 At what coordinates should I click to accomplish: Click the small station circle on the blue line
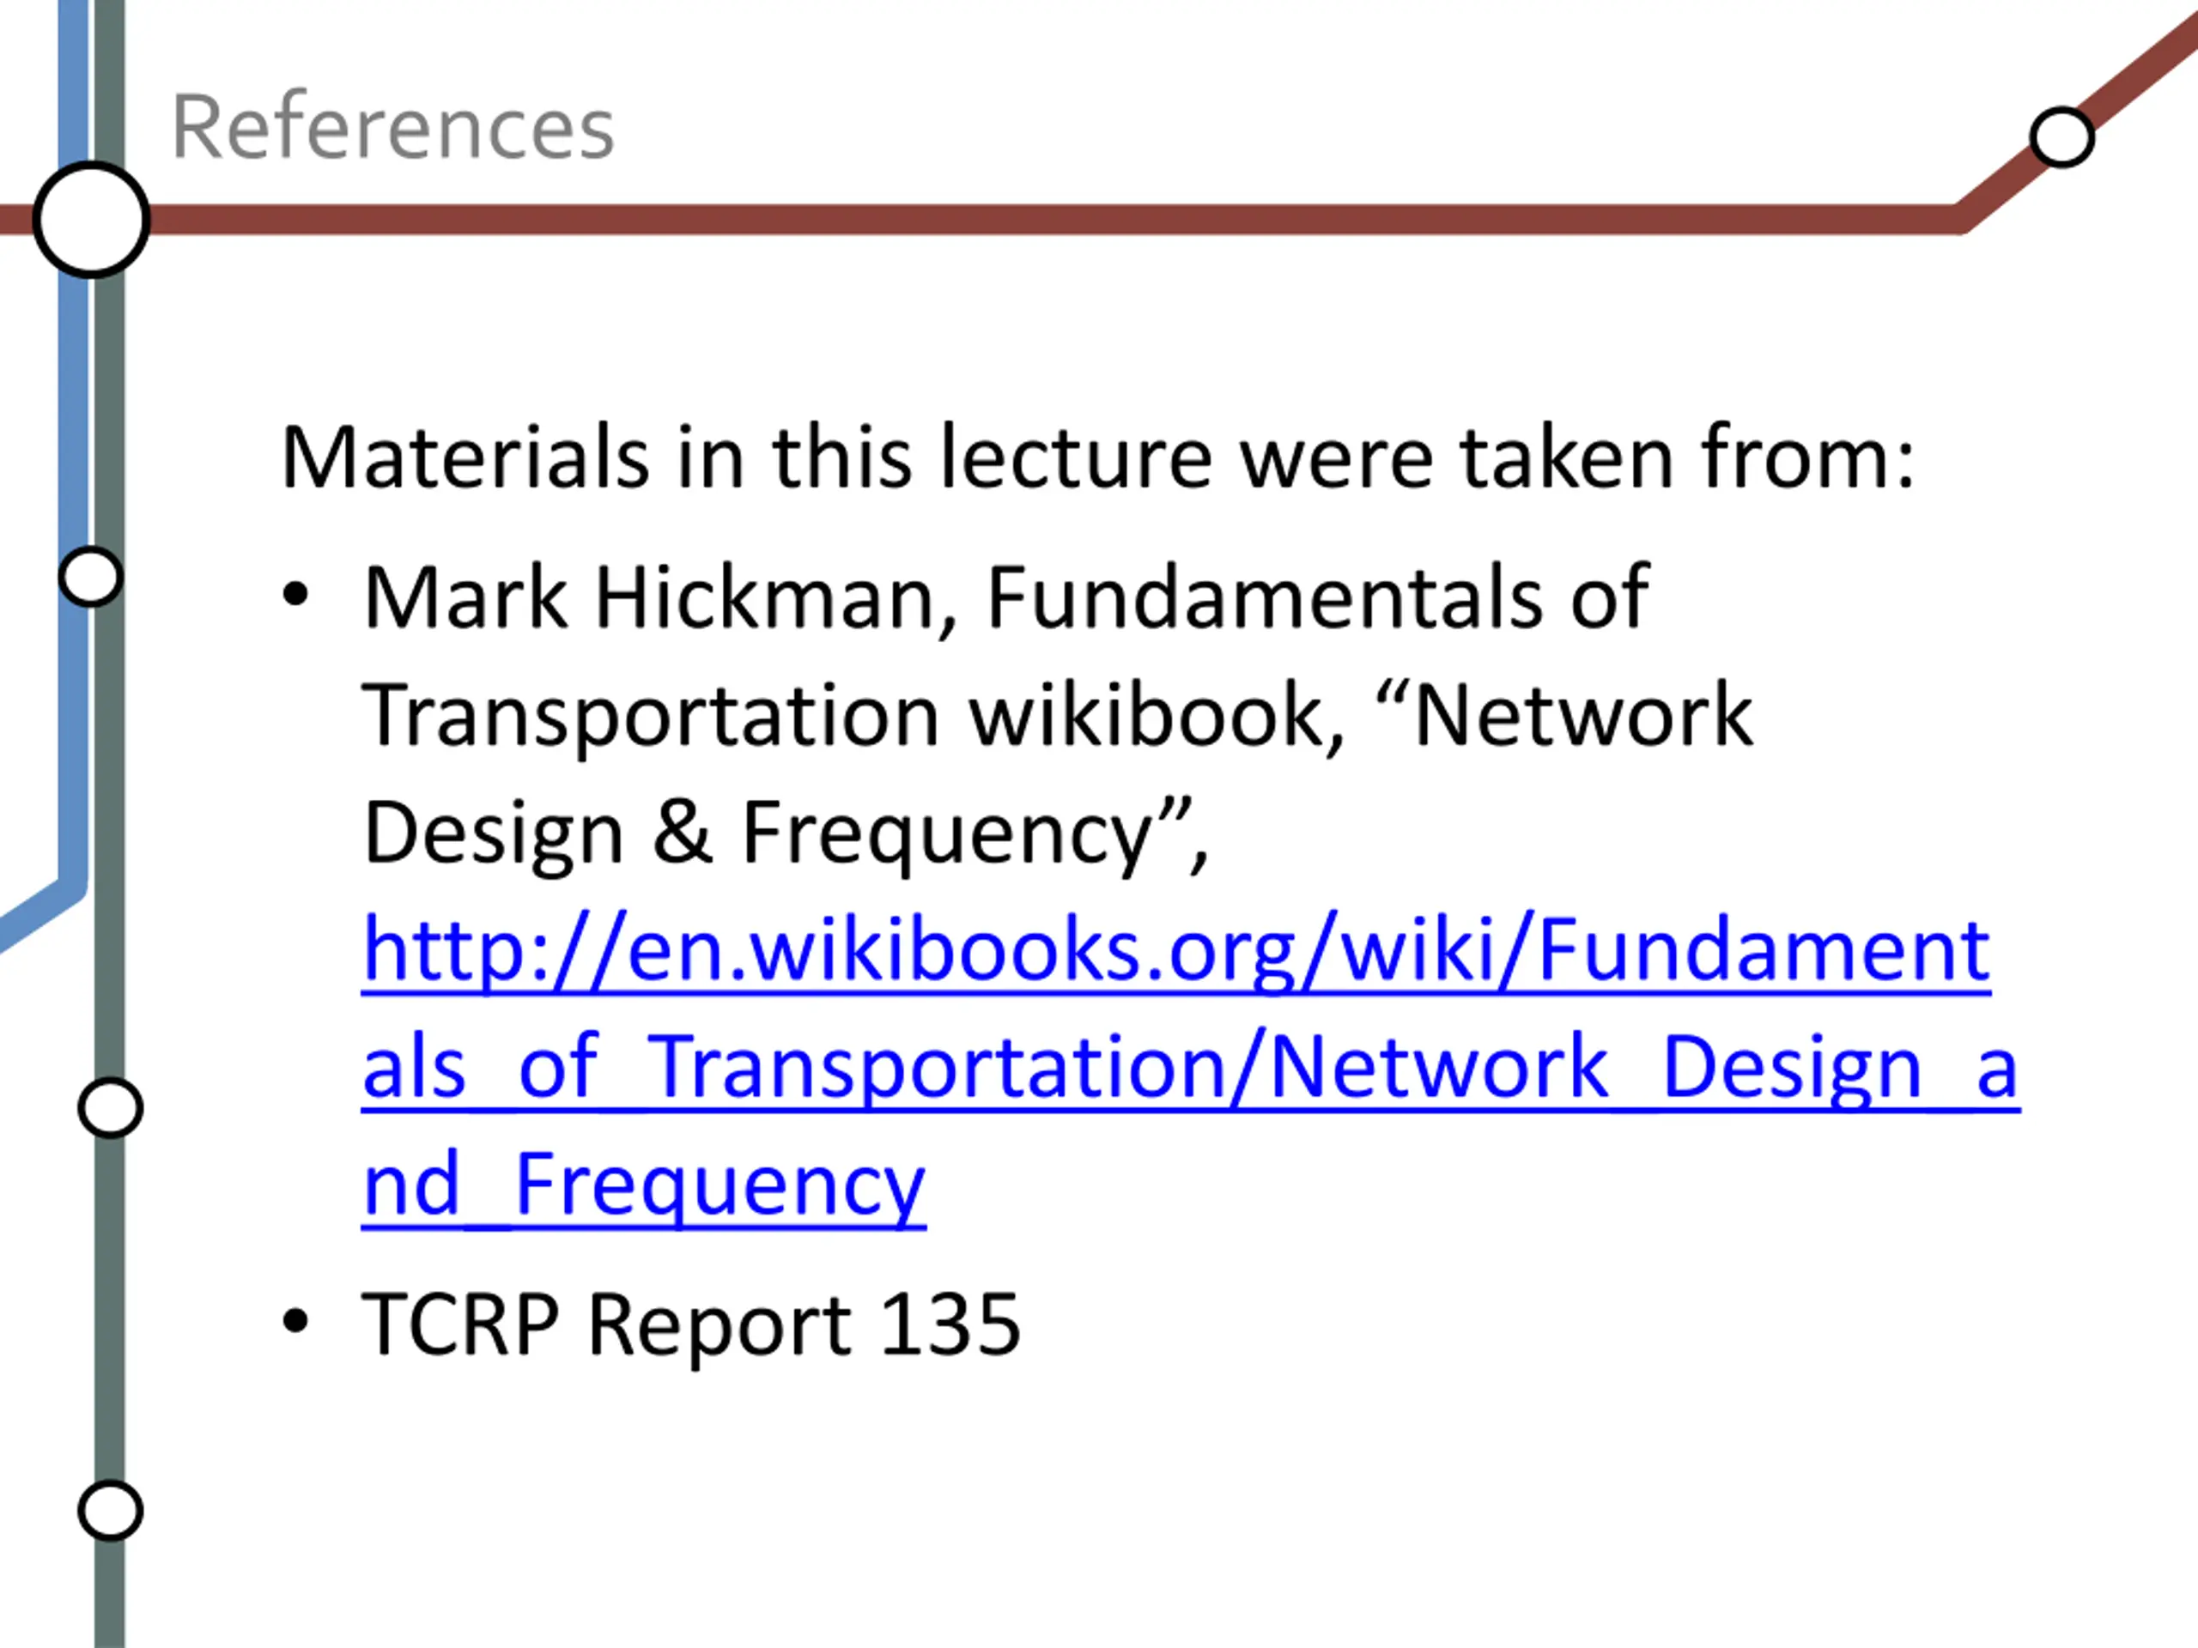click(x=90, y=576)
